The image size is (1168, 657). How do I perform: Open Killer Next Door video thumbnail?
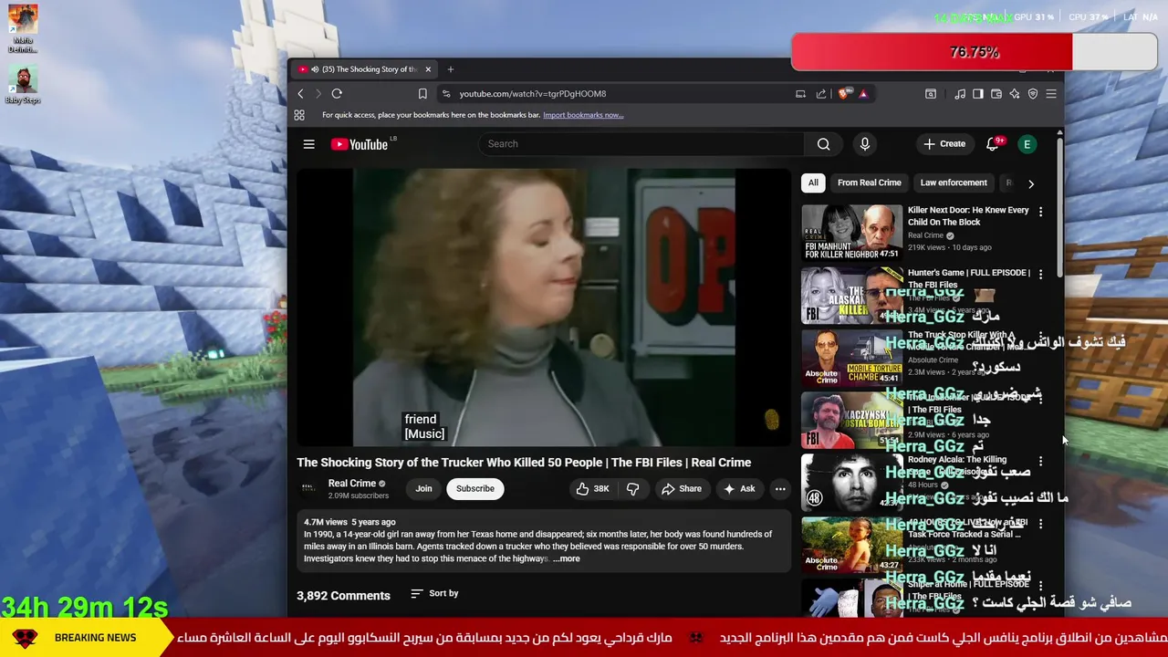point(851,232)
